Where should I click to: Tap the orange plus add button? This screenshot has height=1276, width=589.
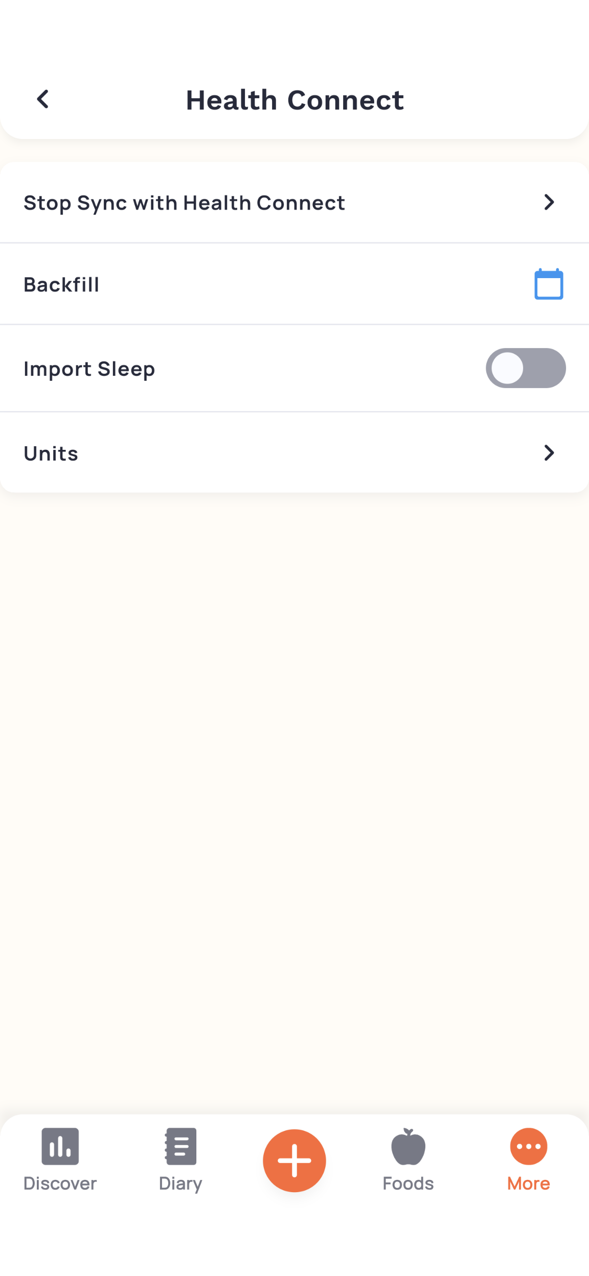[294, 1160]
